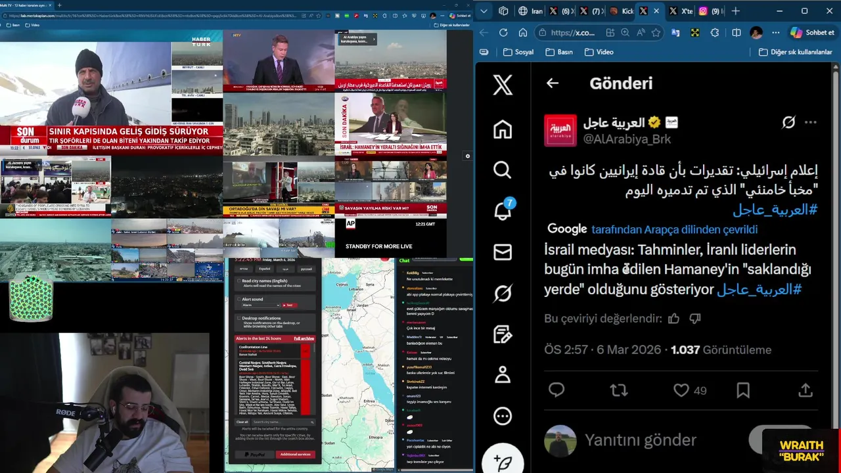Bookmark the Al Arabiya post
The image size is (841, 473).
[743, 390]
